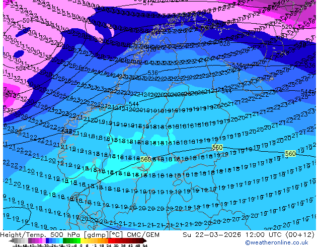Click the '(00+12)' forecast offset text

[x=300, y=235]
